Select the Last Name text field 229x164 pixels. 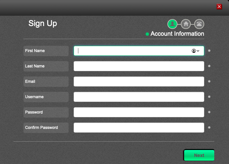click(x=139, y=66)
